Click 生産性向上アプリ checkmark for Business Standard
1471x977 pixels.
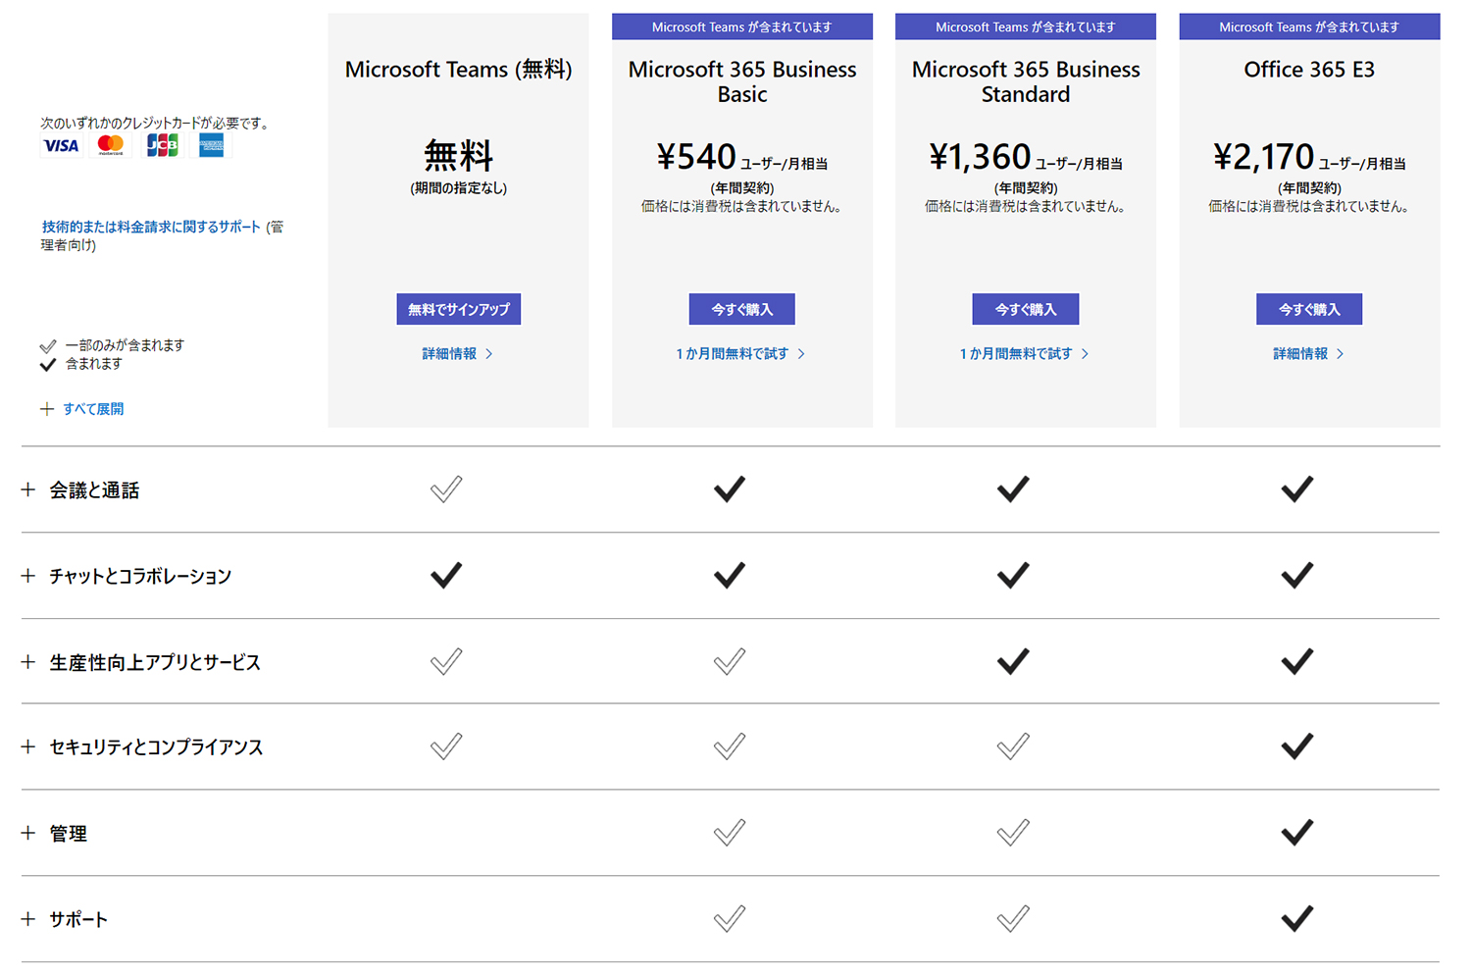(1013, 661)
